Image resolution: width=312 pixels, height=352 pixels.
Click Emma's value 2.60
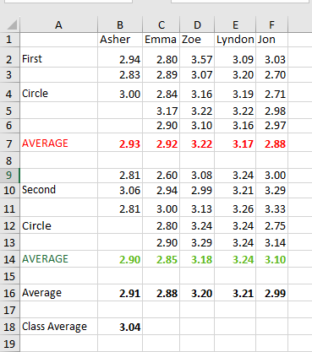tap(161, 176)
